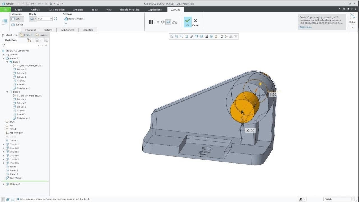Image resolution: width=359 pixels, height=202 pixels.
Task: Expand the Extrude 7 tree node
Action: (4, 184)
